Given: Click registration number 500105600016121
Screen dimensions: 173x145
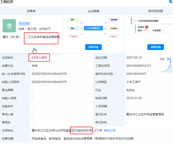Looking at the screenshot, I should tap(139, 66).
